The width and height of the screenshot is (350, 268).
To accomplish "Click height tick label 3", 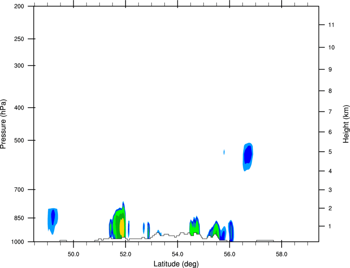I will coord(330,190).
